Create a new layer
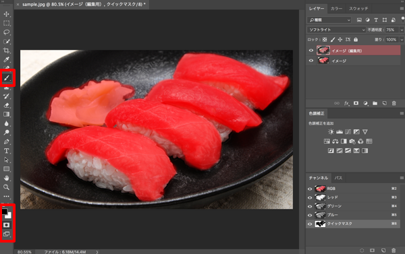This screenshot has height=254, width=405. (384, 103)
